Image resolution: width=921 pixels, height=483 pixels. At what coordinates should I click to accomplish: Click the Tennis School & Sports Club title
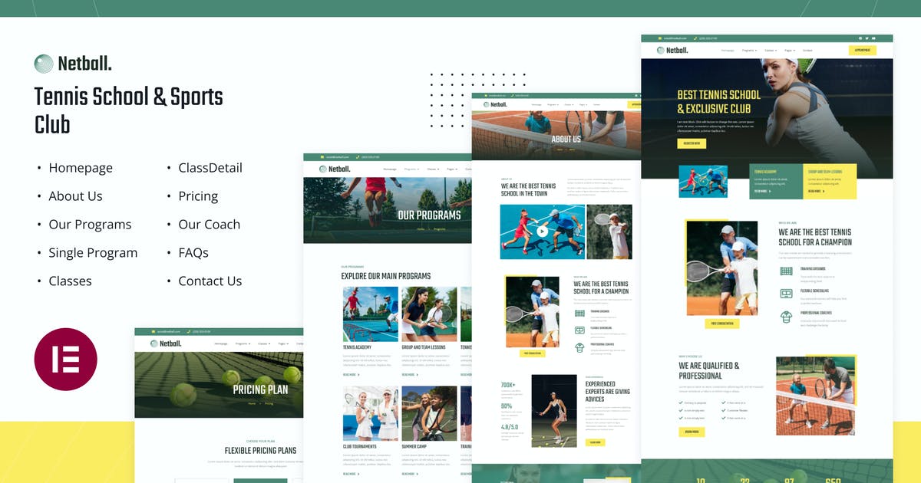129,110
